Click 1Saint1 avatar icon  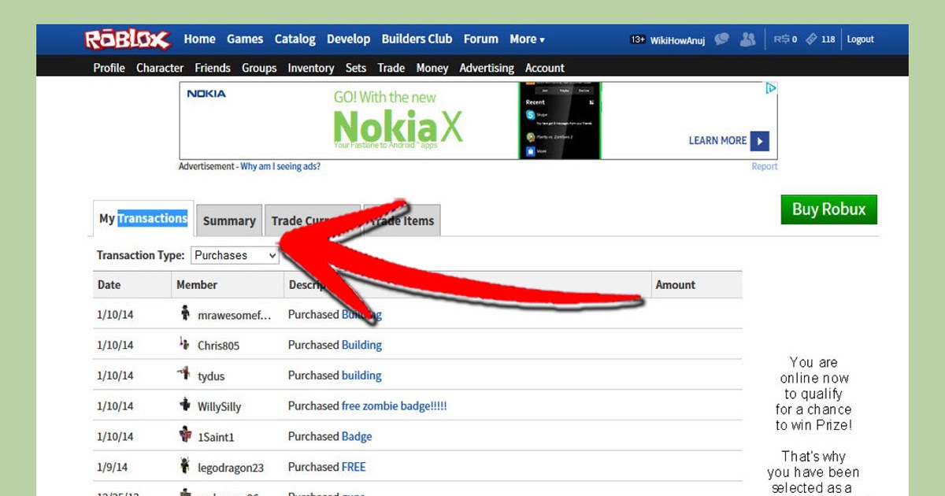pyautogui.click(x=185, y=435)
